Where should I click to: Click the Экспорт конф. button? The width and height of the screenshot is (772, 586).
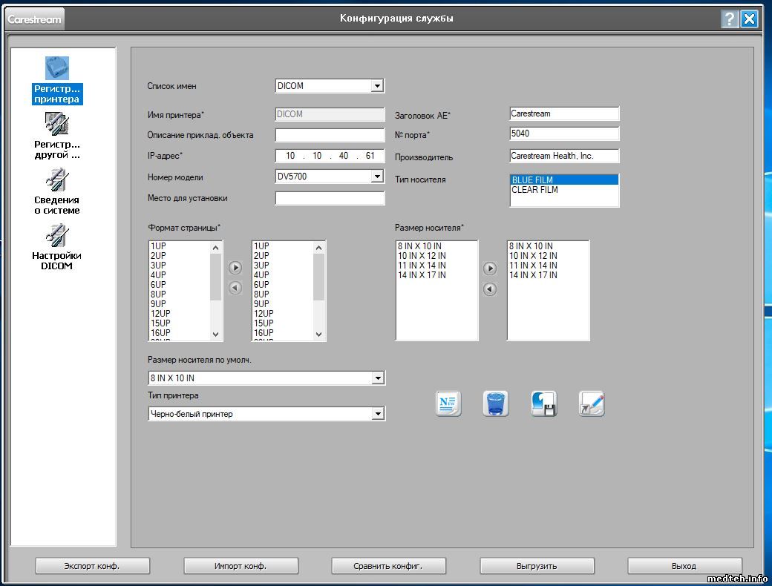(92, 566)
